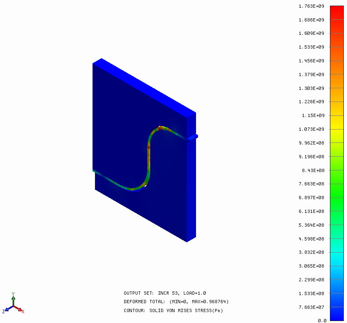
Task: Click legend value 9.196E+08
Action: point(311,157)
